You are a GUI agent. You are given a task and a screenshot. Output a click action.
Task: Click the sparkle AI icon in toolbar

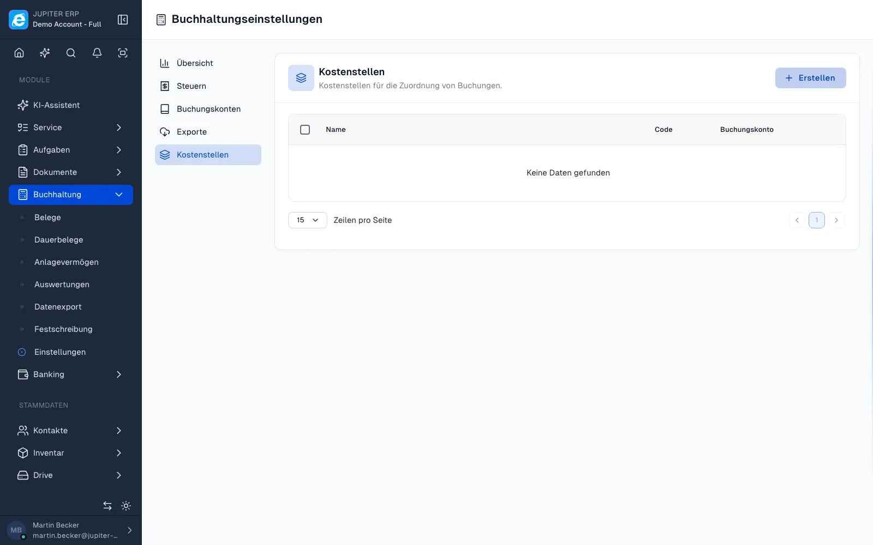coord(45,53)
